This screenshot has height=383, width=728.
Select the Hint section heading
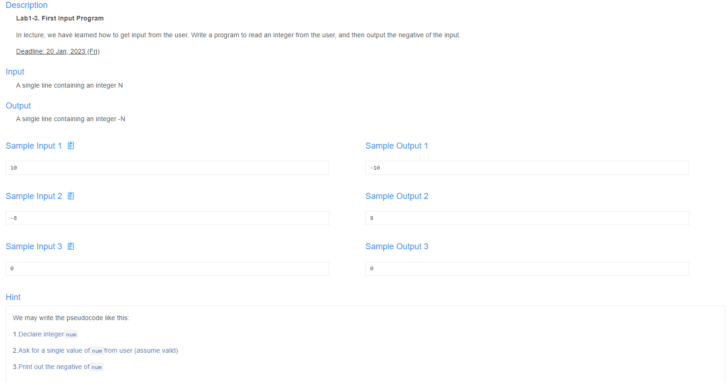13,297
